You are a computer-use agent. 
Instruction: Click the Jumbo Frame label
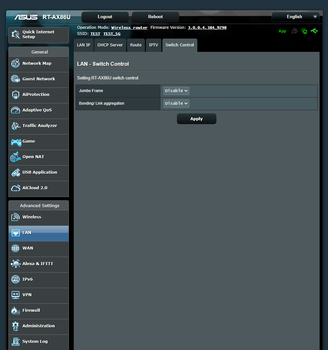(x=91, y=91)
